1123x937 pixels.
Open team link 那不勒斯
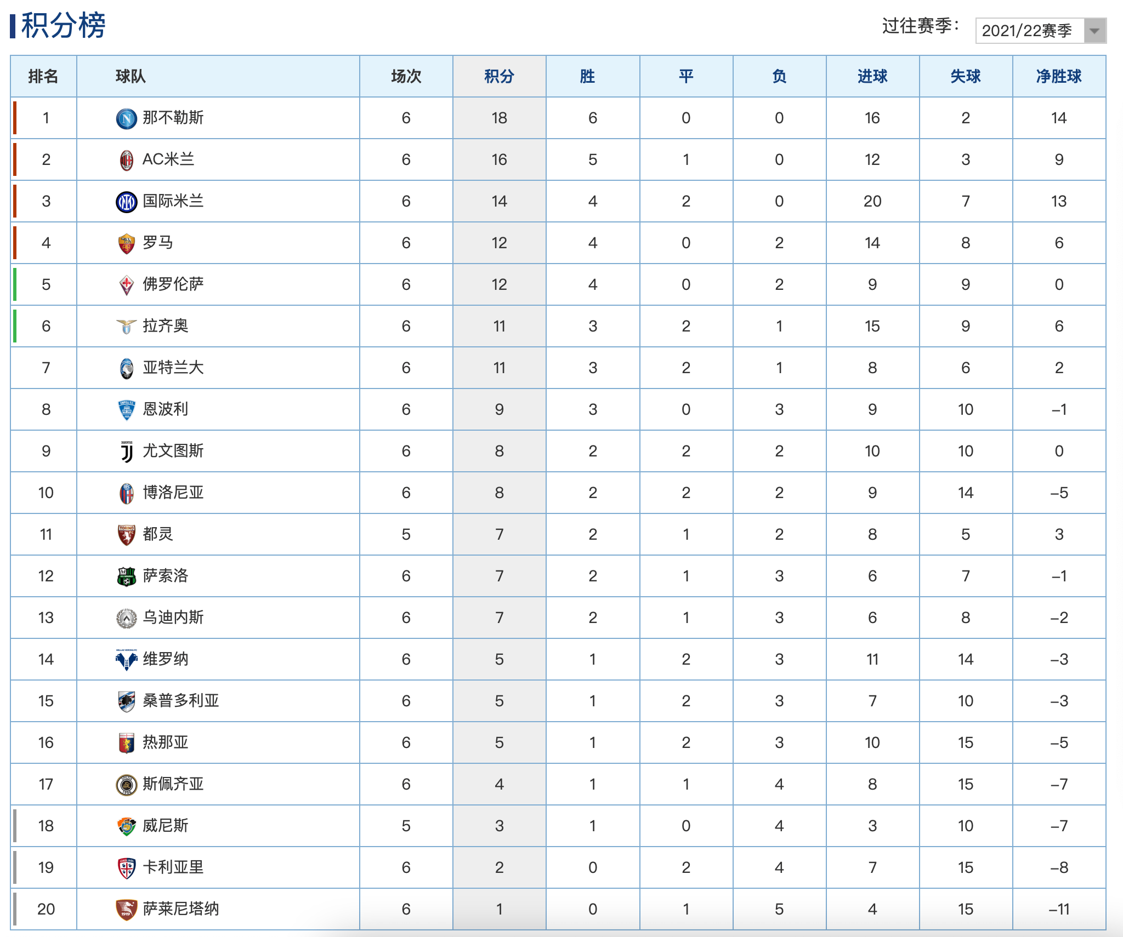tap(173, 118)
